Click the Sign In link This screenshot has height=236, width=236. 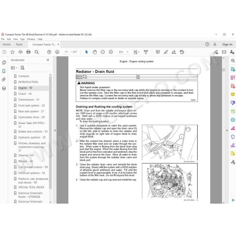[x=227, y=45]
